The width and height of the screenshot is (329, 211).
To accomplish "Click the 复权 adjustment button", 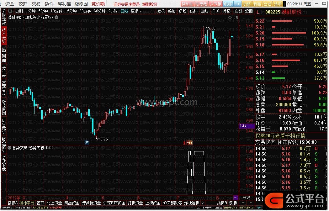I will pyautogui.click(x=161, y=11).
